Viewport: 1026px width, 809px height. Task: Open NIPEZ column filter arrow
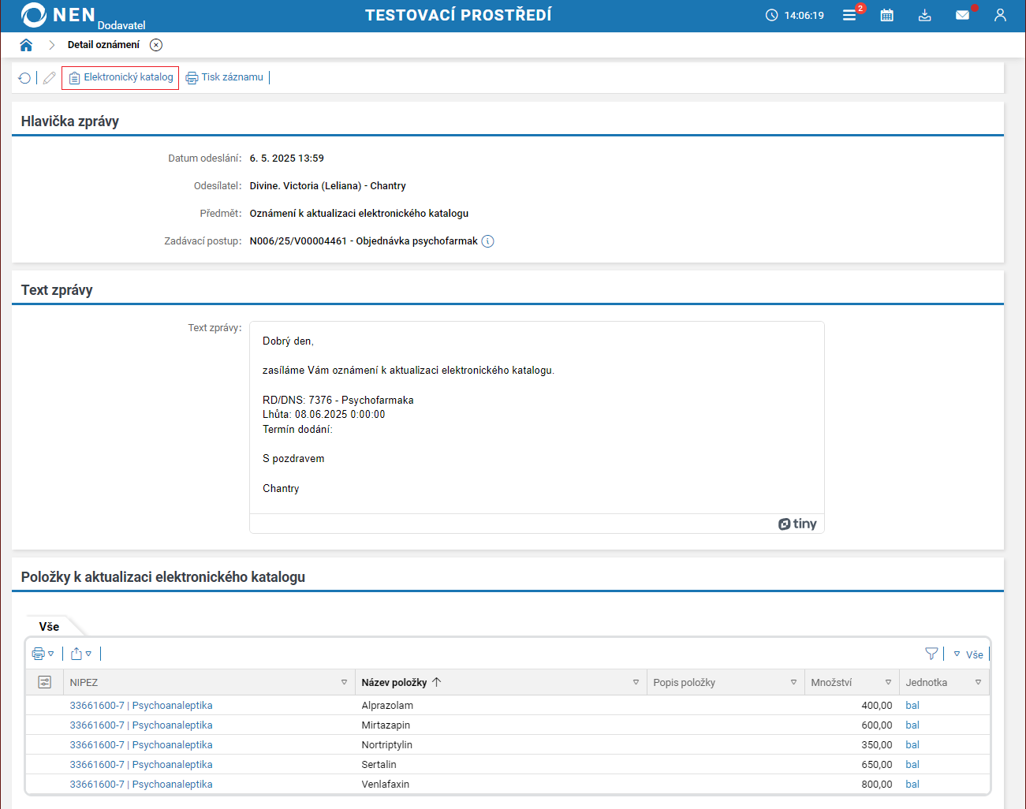pos(344,682)
